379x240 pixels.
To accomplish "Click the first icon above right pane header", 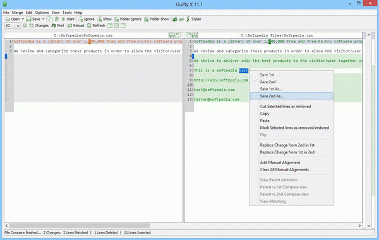I will click(x=188, y=35).
